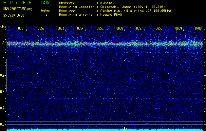Click the kHz axis unit label
This screenshot has height=131, width=206.
[3, 27]
